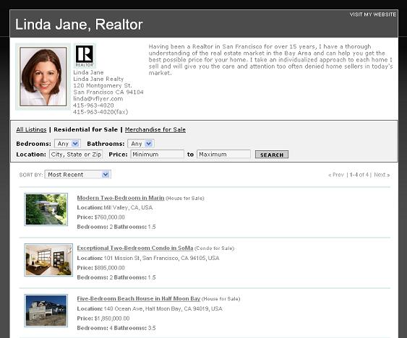The width and height of the screenshot is (407, 338).
Task: Click the price $760,000.00
Action: [110, 217]
